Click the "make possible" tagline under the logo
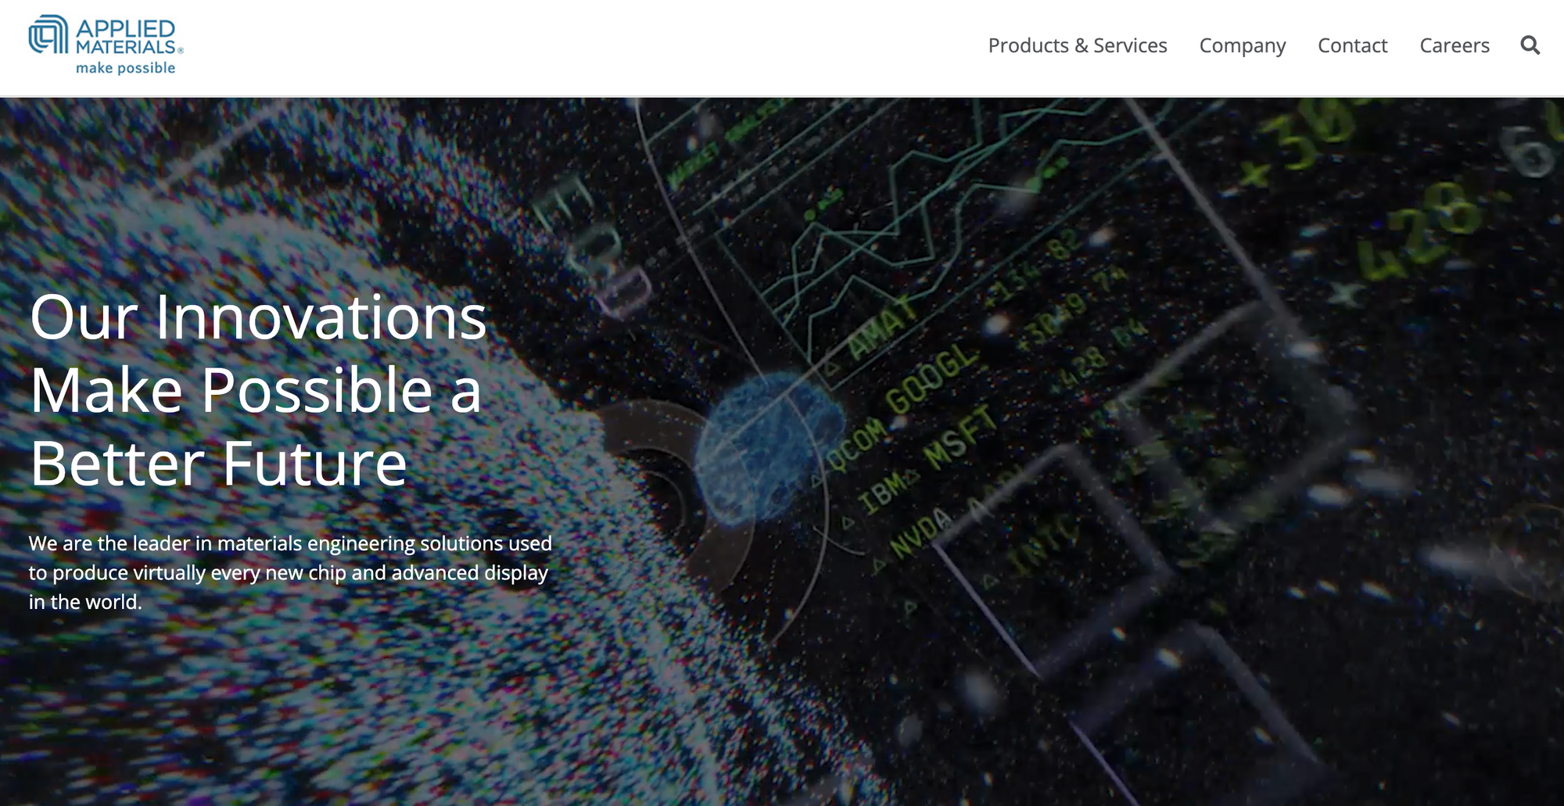This screenshot has height=806, width=1564. pos(126,68)
